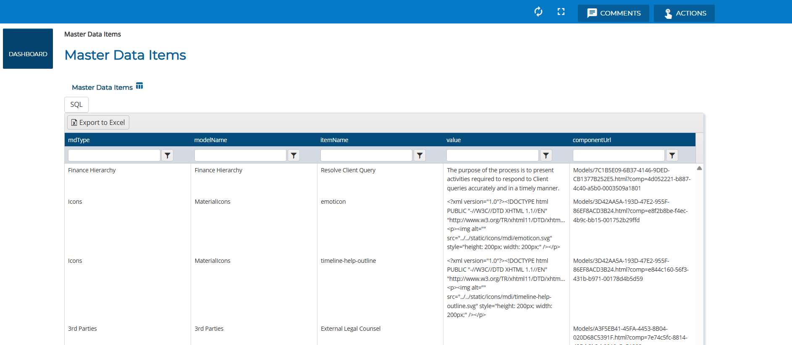This screenshot has width=792, height=345.
Task: Go to the Dashboard tile
Action: (x=28, y=49)
